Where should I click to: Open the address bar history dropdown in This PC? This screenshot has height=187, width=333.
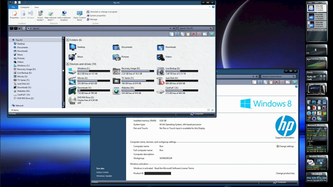[170, 28]
